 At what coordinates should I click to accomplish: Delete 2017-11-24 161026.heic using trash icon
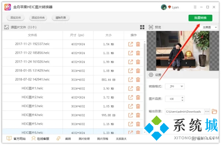138,62
